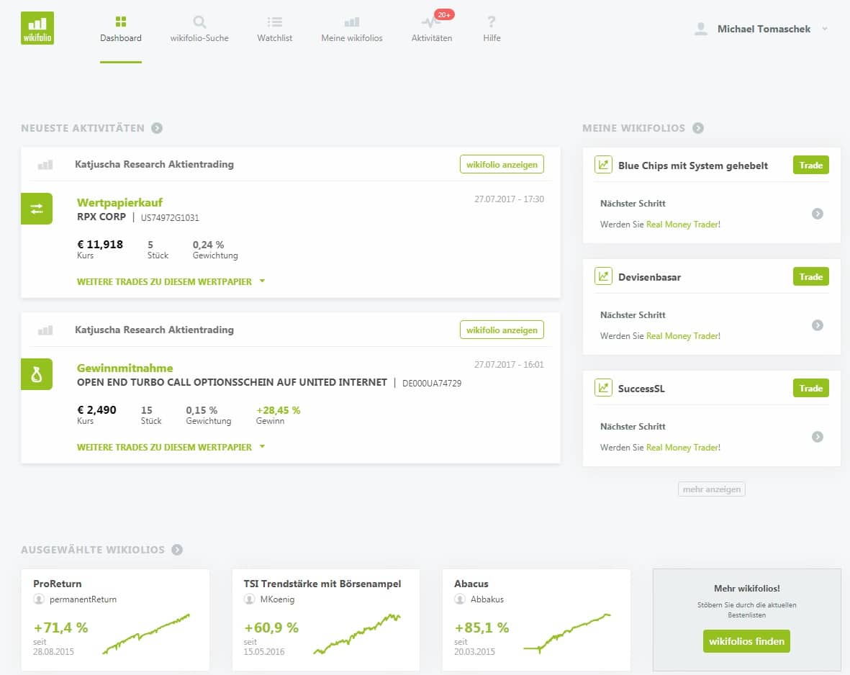Open Michael Tomaschek user account dropdown
The image size is (850, 675).
[763, 29]
